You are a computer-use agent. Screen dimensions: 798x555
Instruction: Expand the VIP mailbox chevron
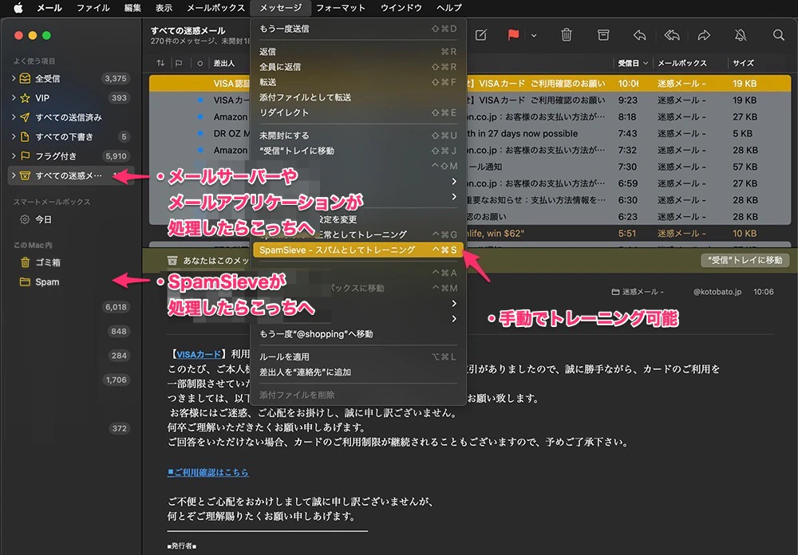point(14,98)
